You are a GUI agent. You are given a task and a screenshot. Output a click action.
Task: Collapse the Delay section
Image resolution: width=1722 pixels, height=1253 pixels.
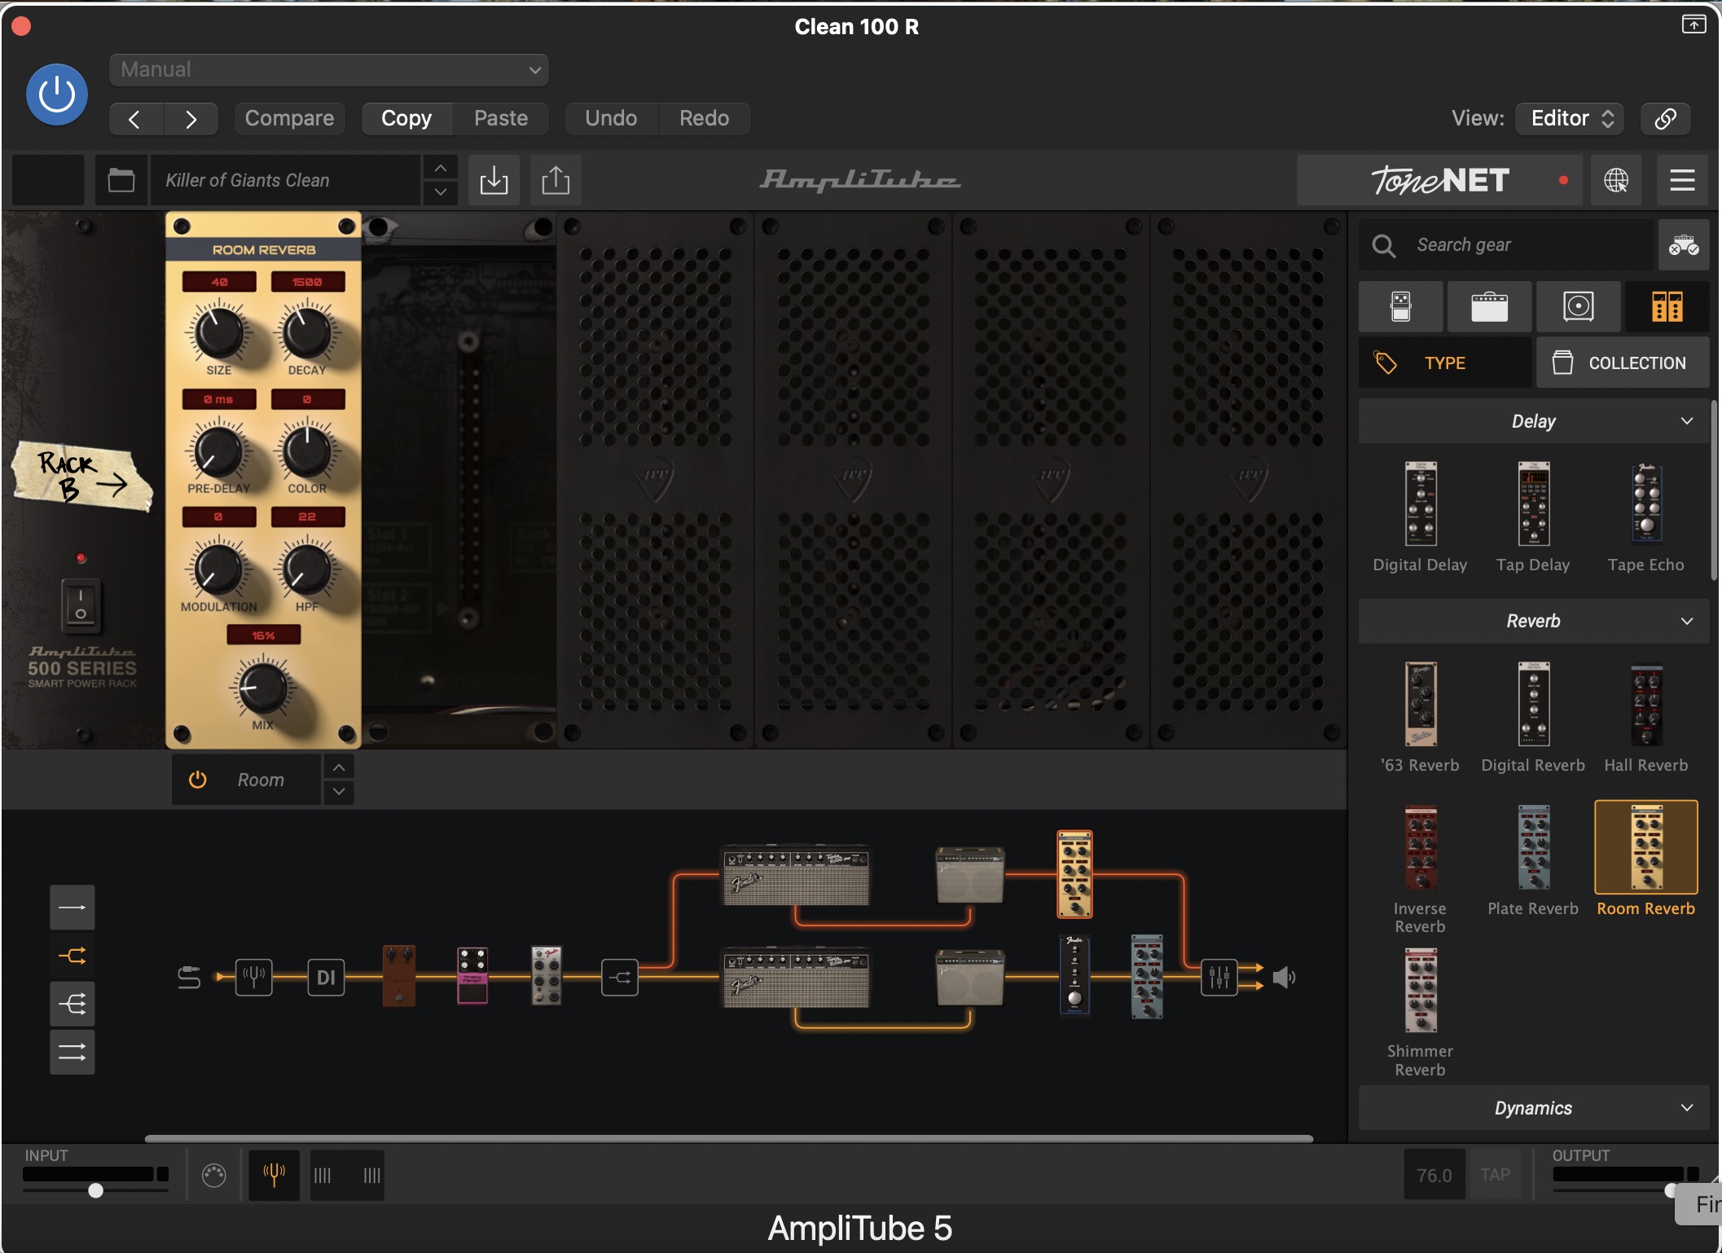(1534, 421)
